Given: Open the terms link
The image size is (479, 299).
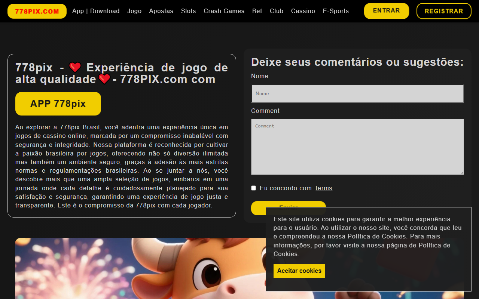Looking at the screenshot, I should [x=324, y=188].
